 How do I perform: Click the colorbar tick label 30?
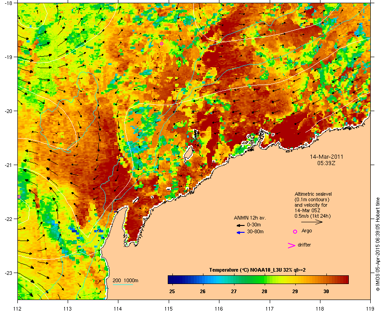[x=326, y=291]
